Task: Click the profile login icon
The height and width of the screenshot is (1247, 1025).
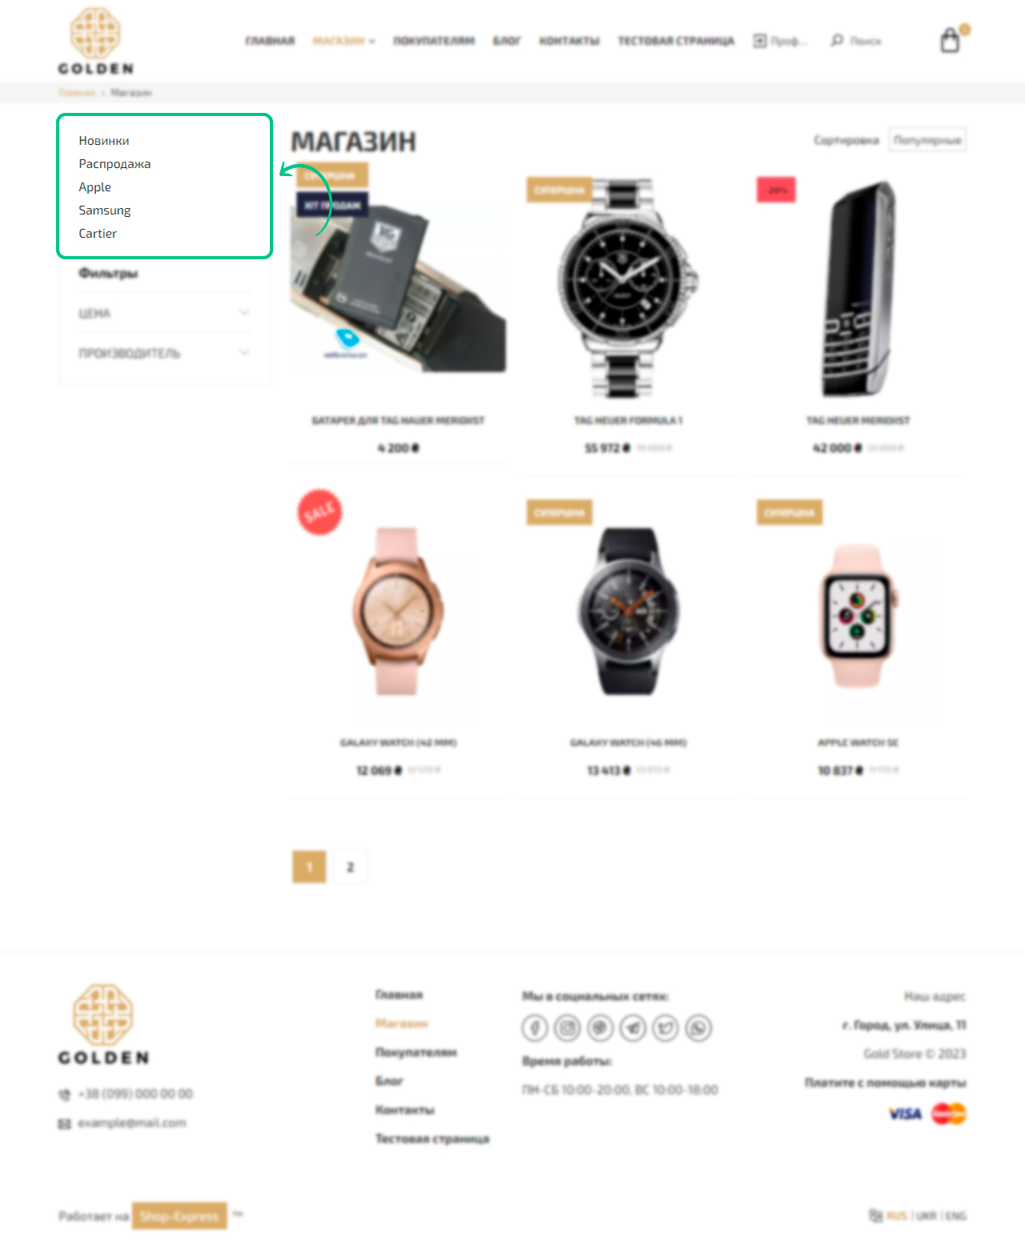Action: tap(759, 40)
